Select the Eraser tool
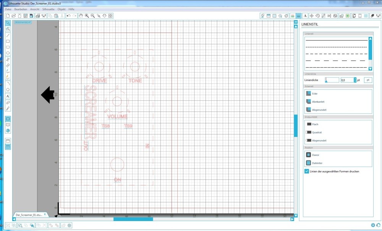Viewport: 382px width, 231px height. coord(8,102)
